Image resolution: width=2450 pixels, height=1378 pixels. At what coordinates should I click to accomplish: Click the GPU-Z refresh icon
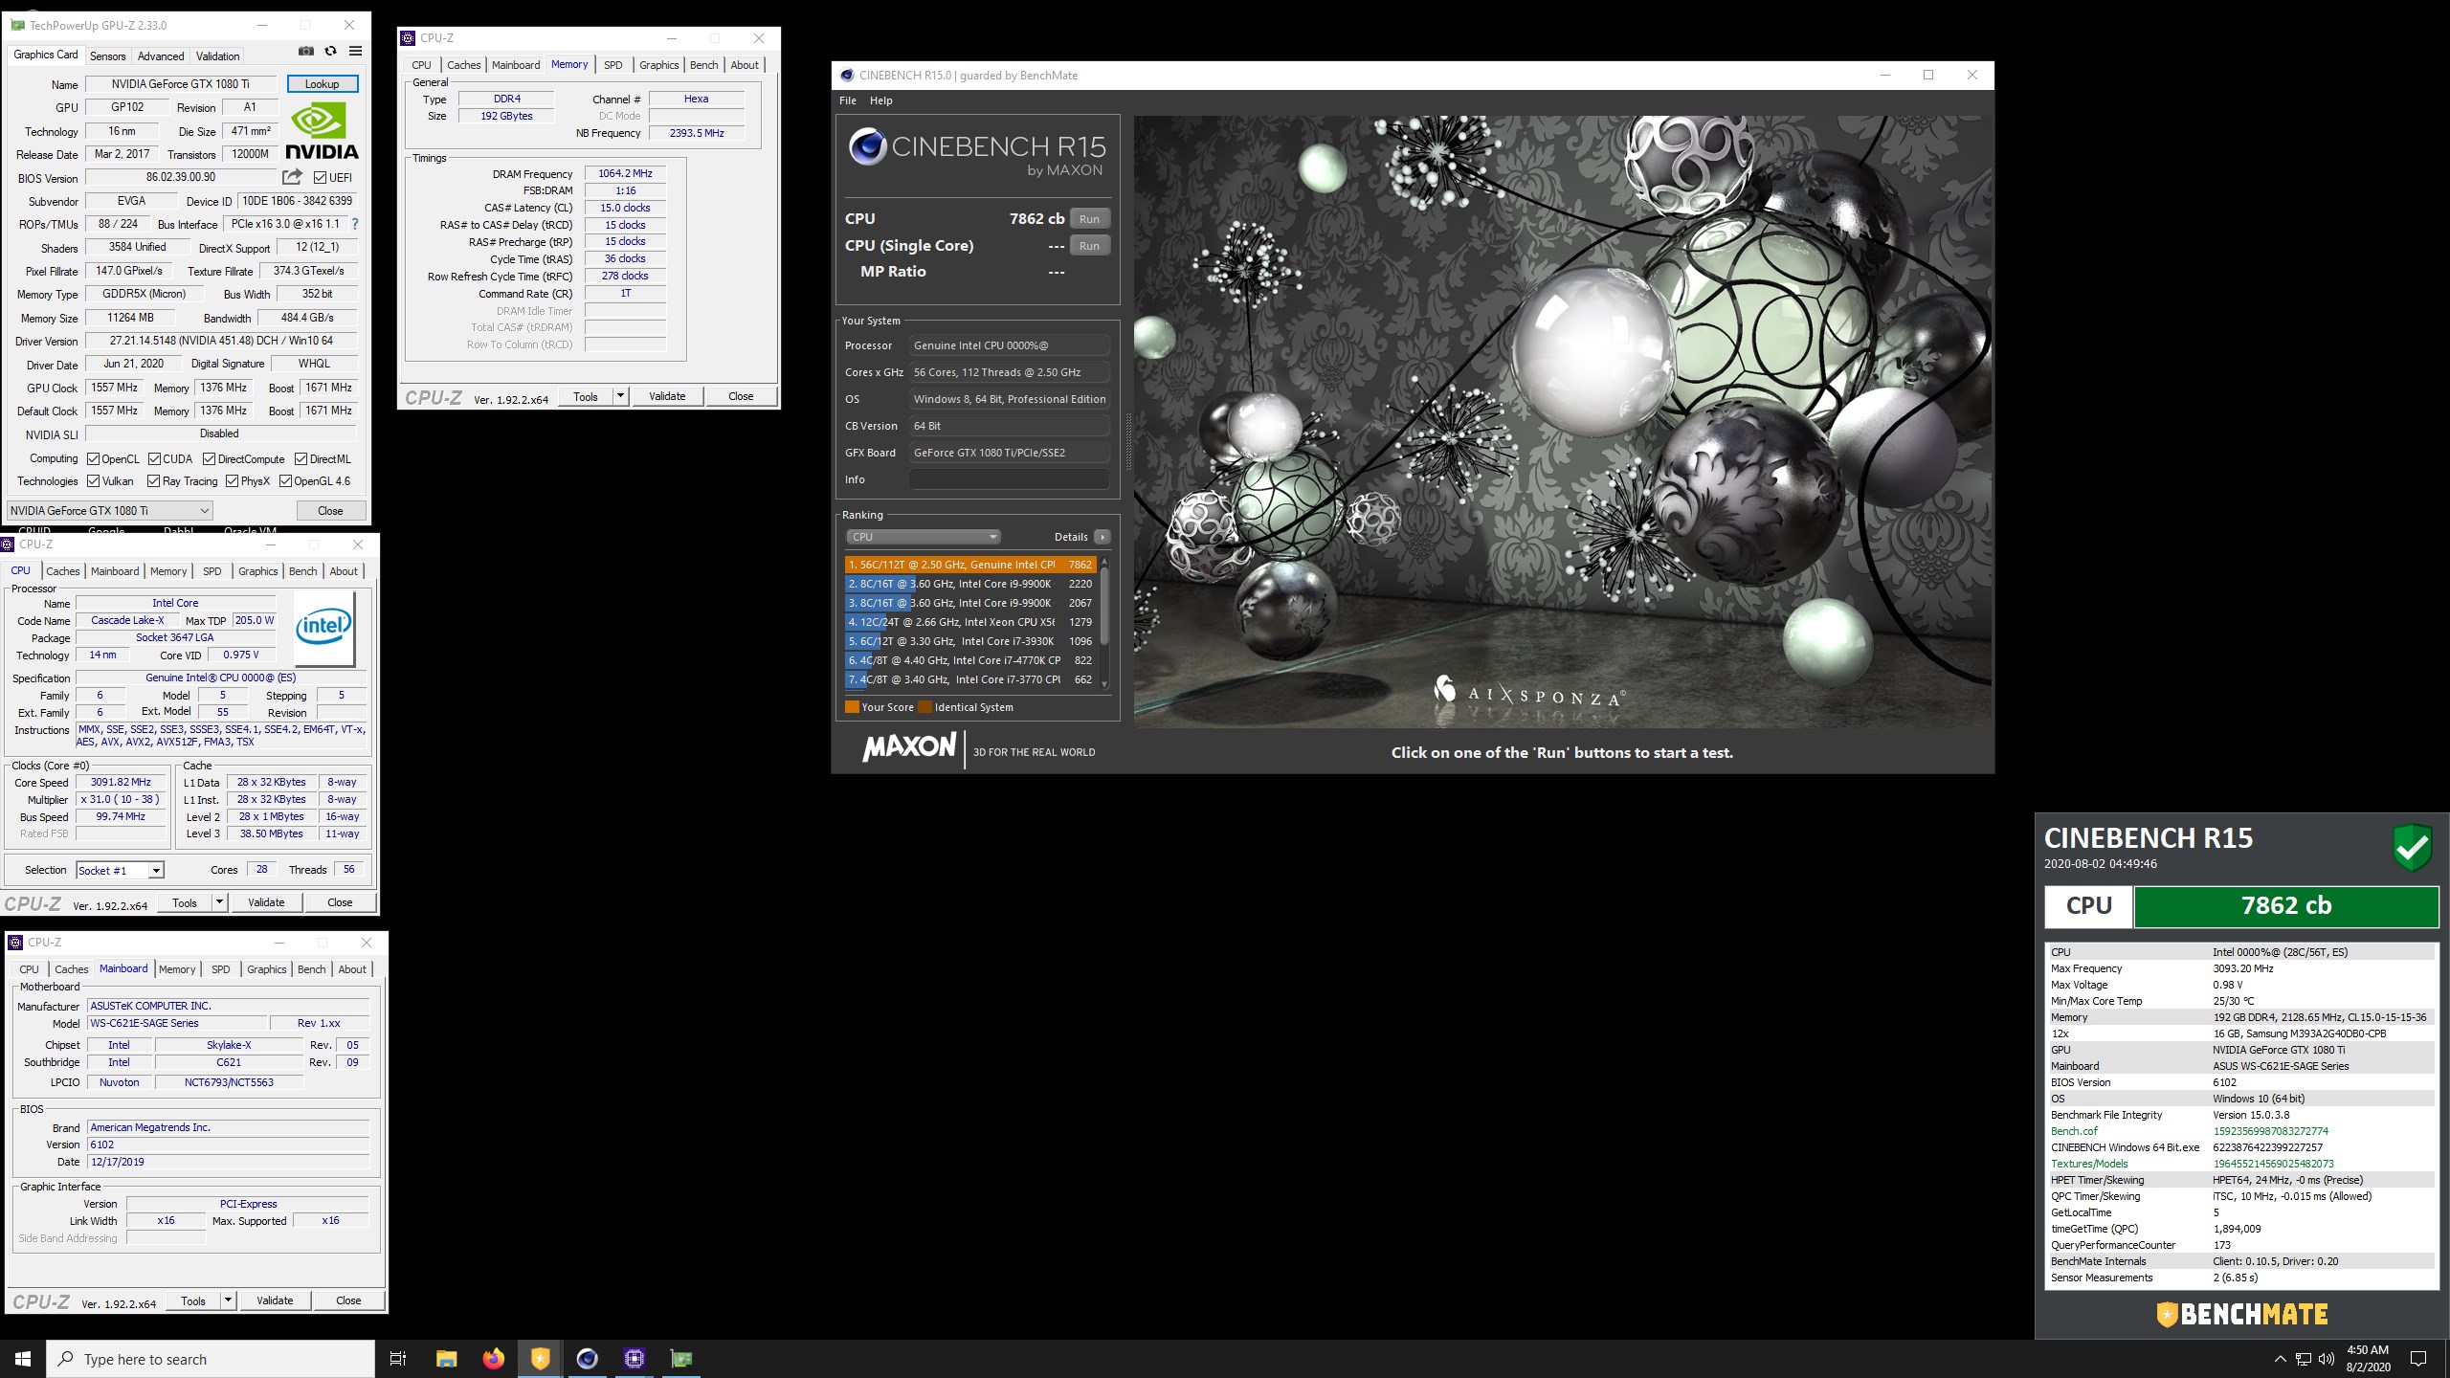[331, 52]
